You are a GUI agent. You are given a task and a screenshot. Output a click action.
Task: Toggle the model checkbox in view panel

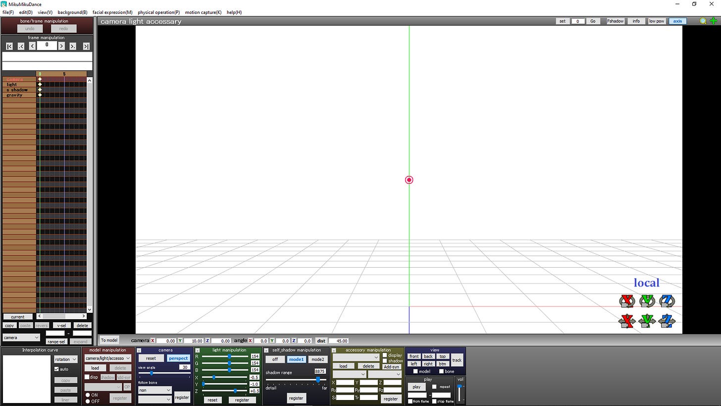pos(415,371)
